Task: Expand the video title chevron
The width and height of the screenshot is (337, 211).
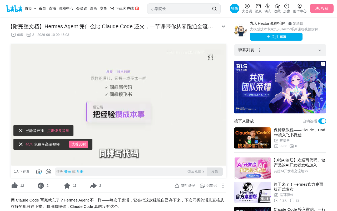Action: (x=223, y=26)
